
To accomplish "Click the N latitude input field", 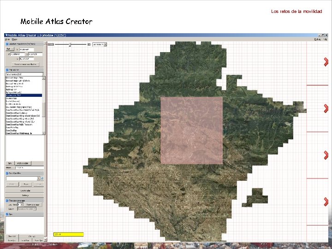I will tap(27, 49).
